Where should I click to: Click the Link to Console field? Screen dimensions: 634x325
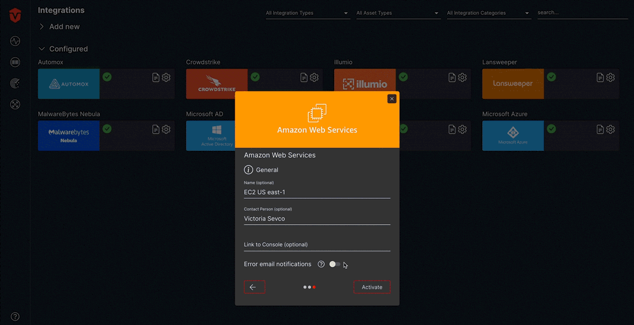(317, 245)
